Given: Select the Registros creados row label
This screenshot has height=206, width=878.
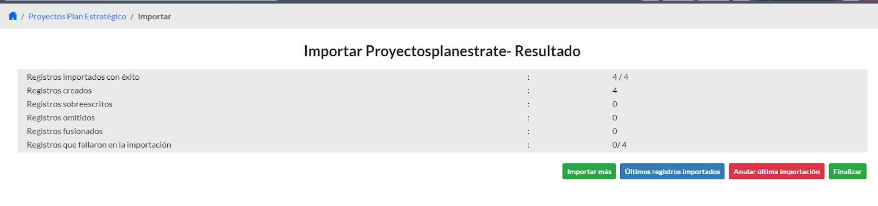Looking at the screenshot, I should pyautogui.click(x=59, y=91).
